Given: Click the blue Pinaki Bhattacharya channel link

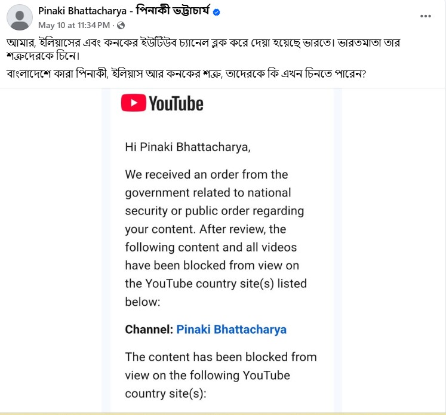Looking at the screenshot, I should click(232, 329).
